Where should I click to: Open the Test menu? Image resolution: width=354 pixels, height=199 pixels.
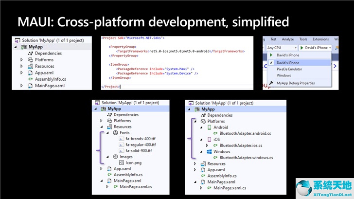(x=273, y=39)
